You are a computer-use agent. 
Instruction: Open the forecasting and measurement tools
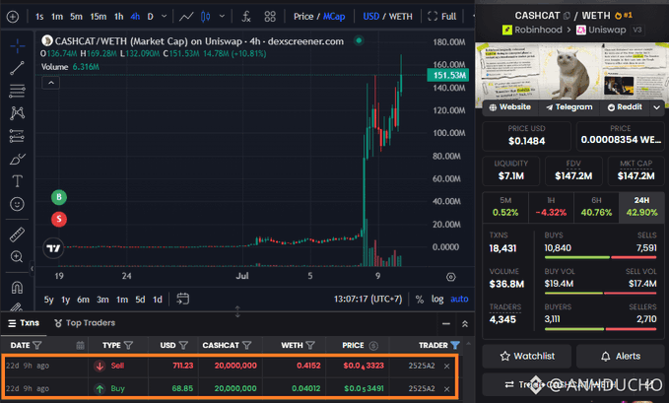17,136
